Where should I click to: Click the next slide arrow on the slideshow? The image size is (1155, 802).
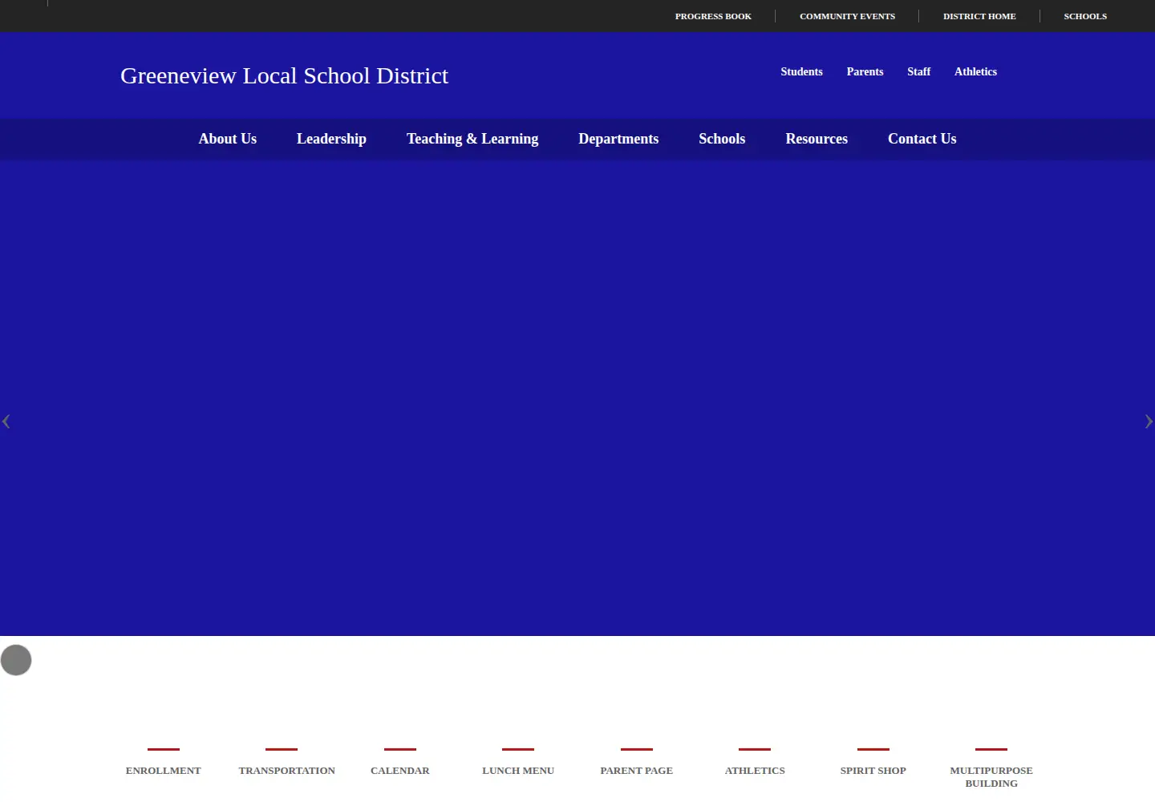[x=1149, y=421]
